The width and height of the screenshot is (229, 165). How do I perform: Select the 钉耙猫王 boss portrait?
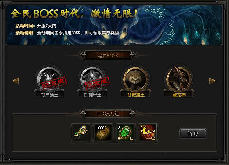[136, 79]
